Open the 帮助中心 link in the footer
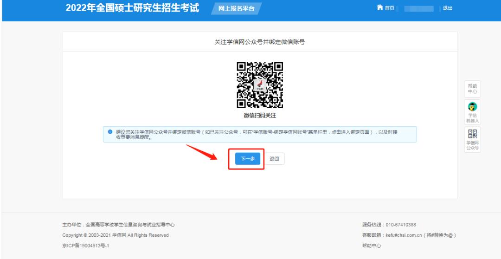The width and height of the screenshot is (501, 259). click(371, 246)
